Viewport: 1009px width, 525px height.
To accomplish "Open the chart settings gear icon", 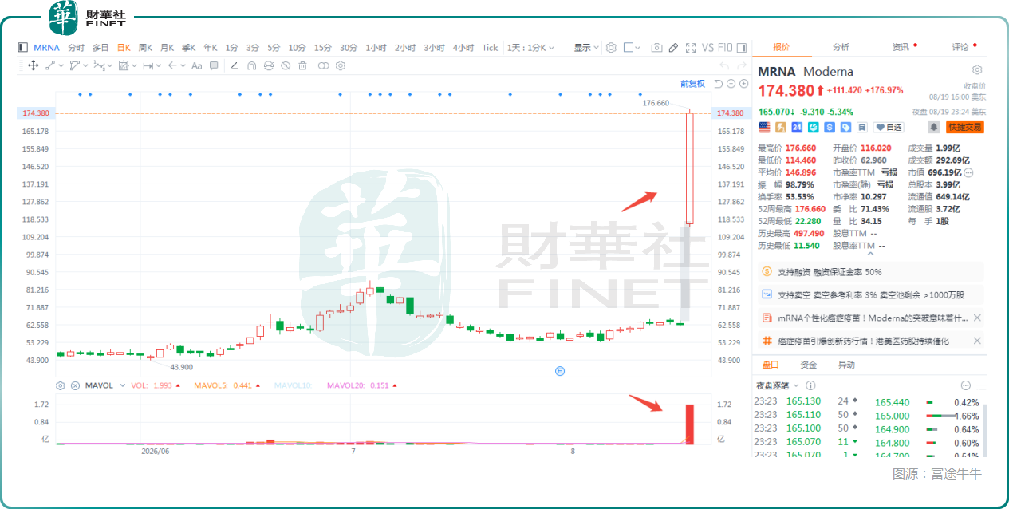I will pos(611,47).
